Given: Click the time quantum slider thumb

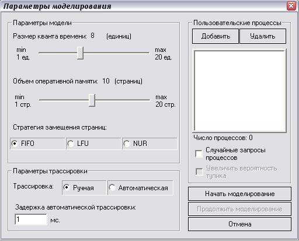Looking at the screenshot, I should coord(80,53).
